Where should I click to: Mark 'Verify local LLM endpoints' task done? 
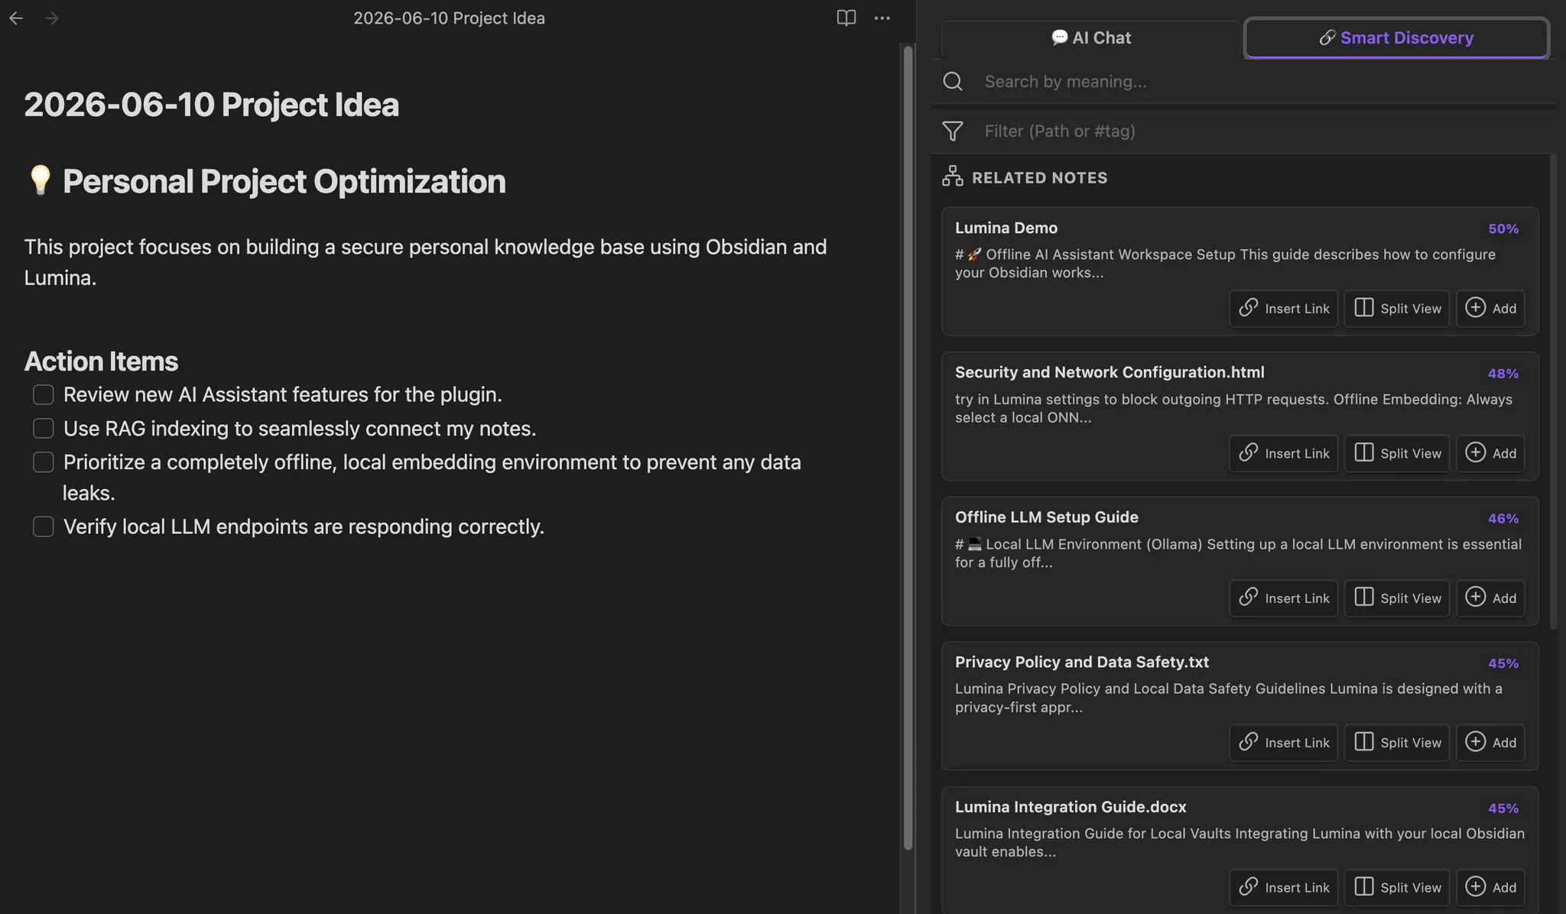[44, 527]
